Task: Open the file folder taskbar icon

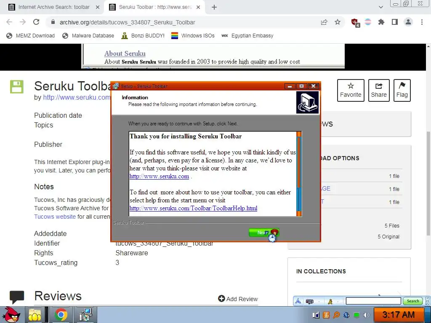Action: pyautogui.click(x=35, y=315)
